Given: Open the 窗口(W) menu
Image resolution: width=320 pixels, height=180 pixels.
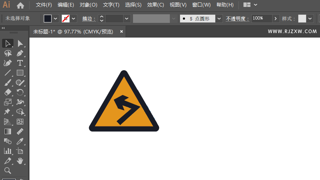Looking at the screenshot, I should click(x=201, y=5).
